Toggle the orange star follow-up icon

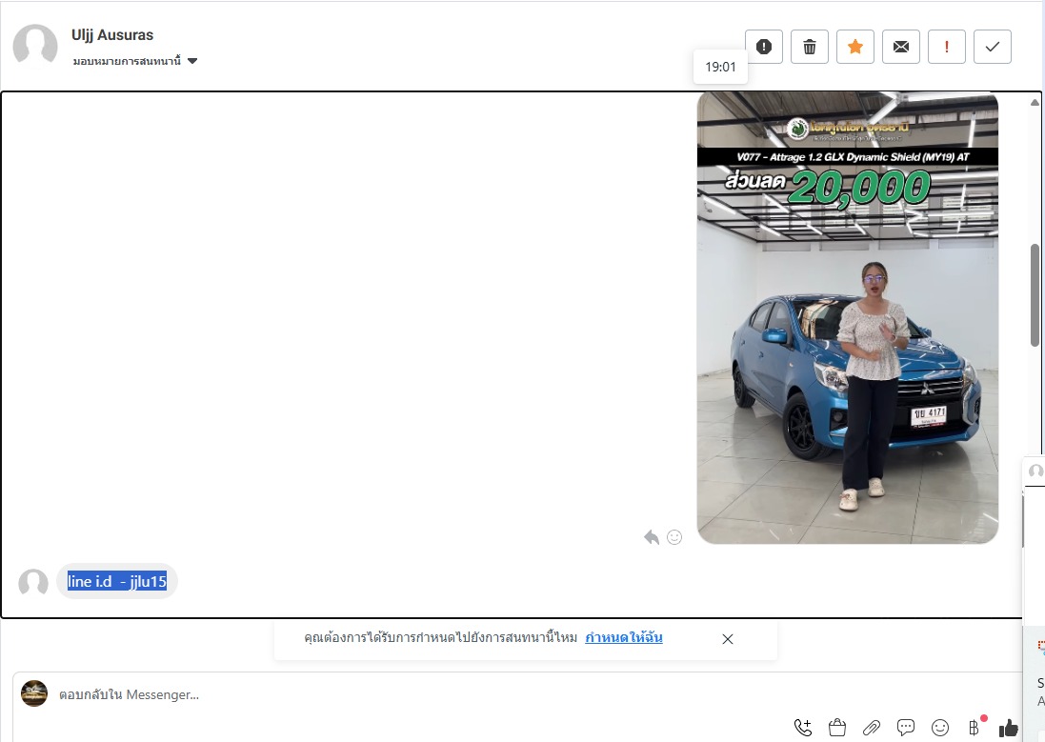pos(855,47)
